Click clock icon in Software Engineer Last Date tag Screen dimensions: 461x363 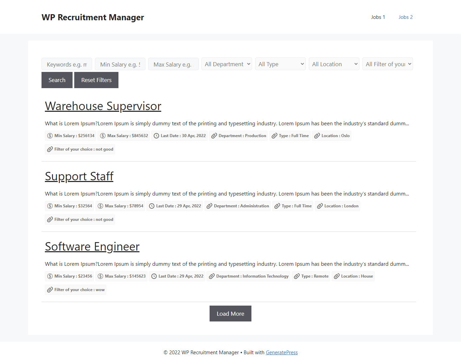pyautogui.click(x=154, y=276)
